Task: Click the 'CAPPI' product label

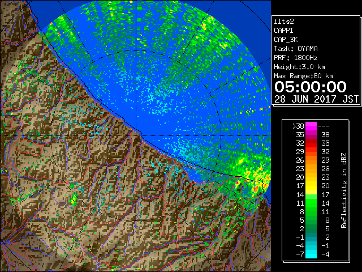Action: 283,31
